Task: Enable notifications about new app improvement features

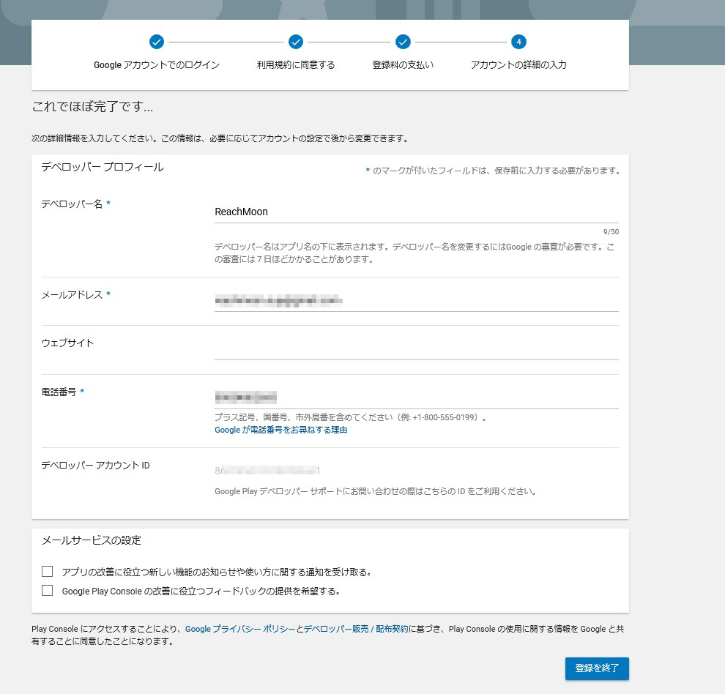Action: point(47,572)
